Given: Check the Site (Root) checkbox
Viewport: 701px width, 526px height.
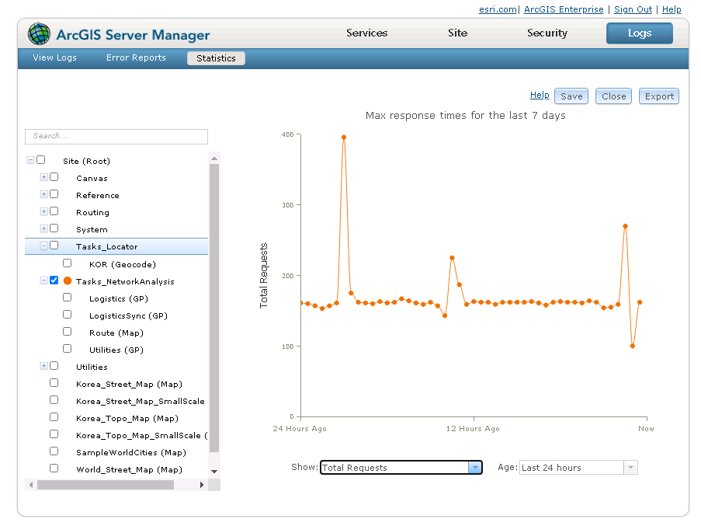Looking at the screenshot, I should (x=40, y=160).
